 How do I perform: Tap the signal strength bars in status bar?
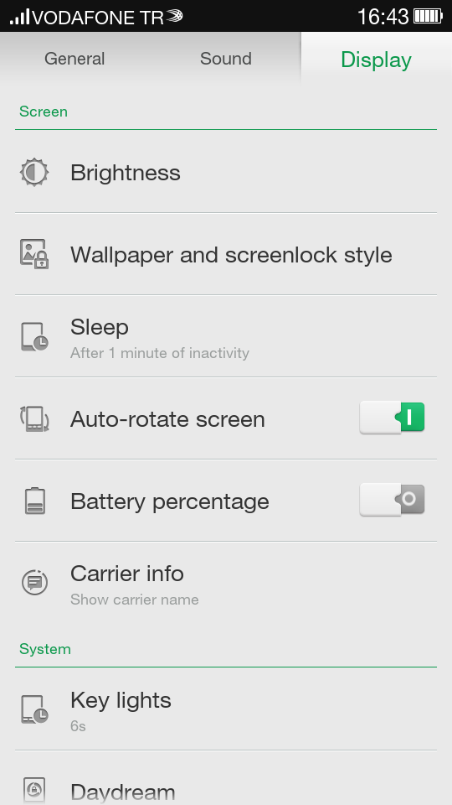click(x=19, y=17)
